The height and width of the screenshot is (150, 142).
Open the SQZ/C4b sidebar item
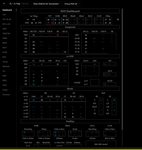(6, 33)
